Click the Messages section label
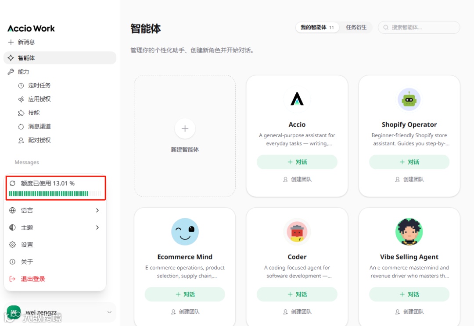The image size is (474, 326). [27, 163]
